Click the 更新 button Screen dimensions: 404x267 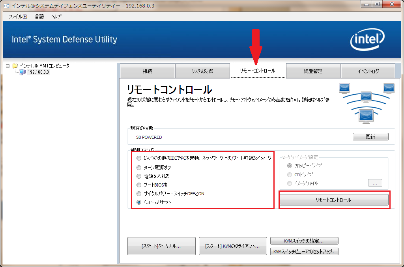[370, 137]
